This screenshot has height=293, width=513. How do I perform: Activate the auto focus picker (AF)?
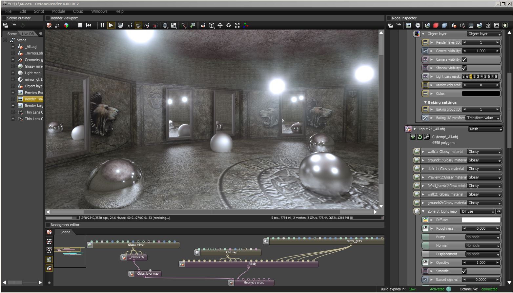[130, 25]
